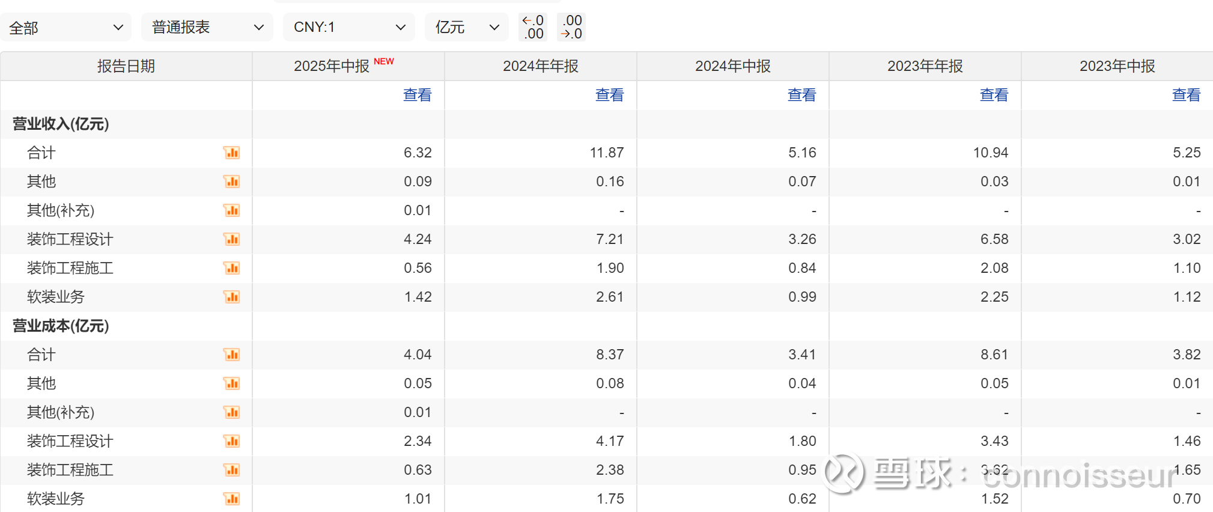This screenshot has width=1213, height=512.
Task: Click the chart icon for 营业收入 其他(补充)
Action: (231, 210)
